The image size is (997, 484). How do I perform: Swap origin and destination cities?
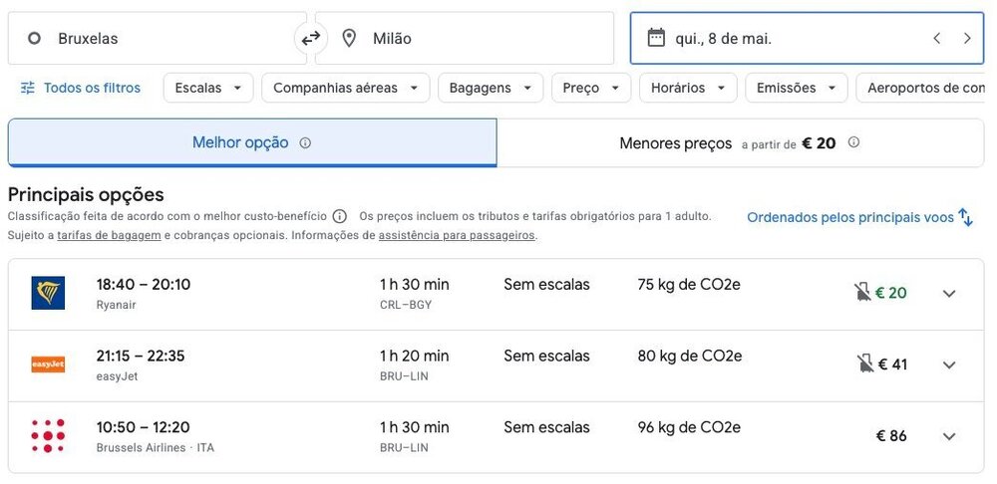(x=311, y=39)
